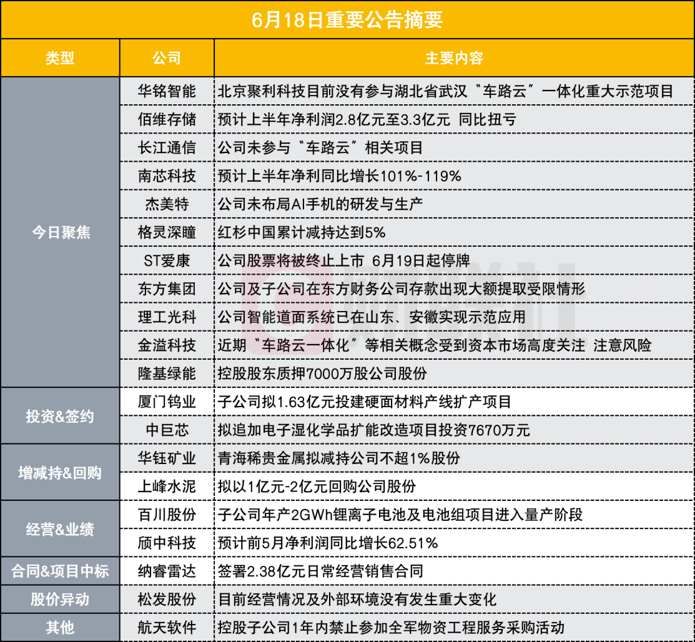
Task: Select company cell 厦门钨业
Action: point(167,402)
